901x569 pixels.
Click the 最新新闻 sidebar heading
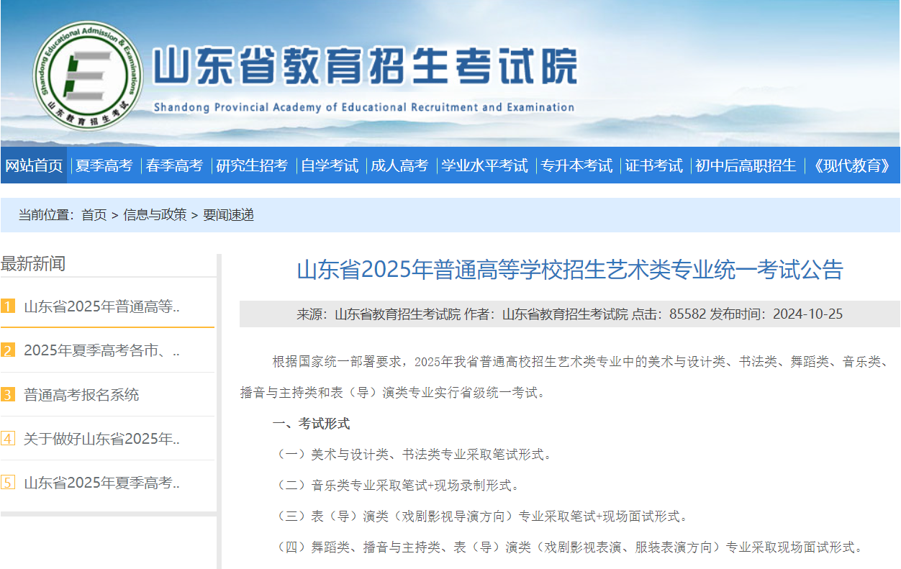tap(33, 264)
